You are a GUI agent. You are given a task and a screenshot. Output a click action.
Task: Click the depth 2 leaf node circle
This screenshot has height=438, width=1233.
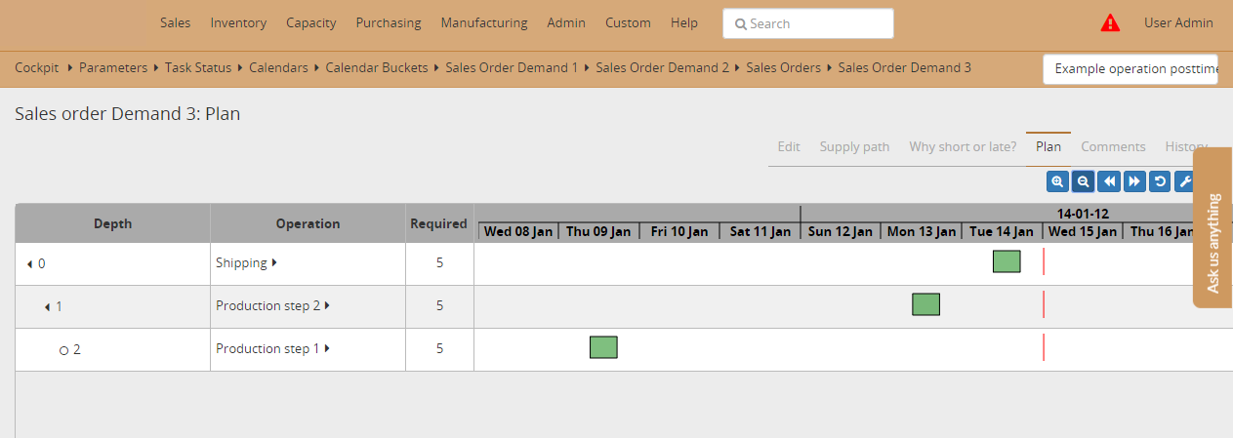click(x=64, y=350)
